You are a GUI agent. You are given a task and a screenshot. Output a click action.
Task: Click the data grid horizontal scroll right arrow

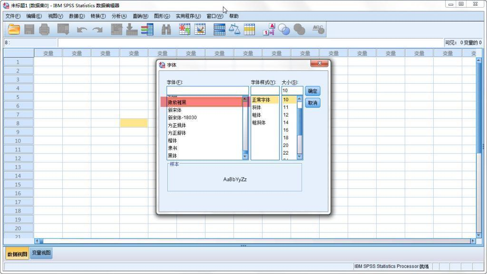pyautogui.click(x=473, y=241)
